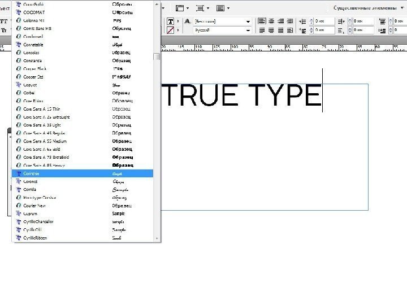Select the Copyist font entry

pos(83,85)
